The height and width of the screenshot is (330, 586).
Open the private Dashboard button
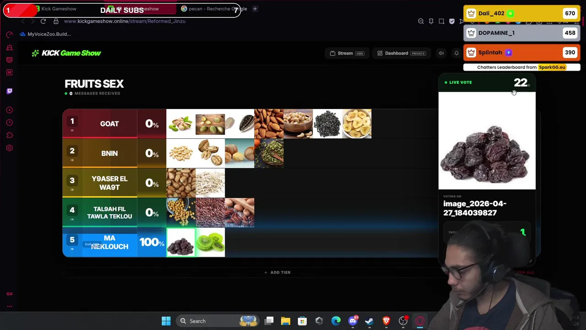(401, 53)
